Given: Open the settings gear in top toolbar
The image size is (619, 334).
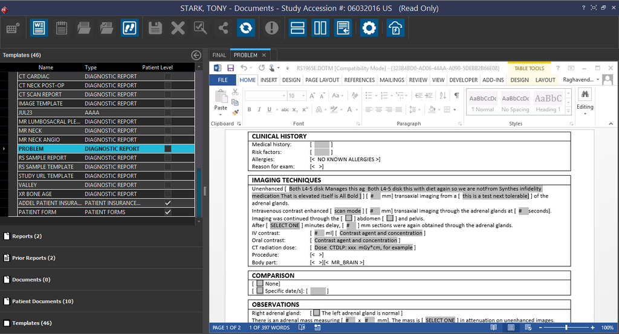Looking at the screenshot, I should point(369,28).
